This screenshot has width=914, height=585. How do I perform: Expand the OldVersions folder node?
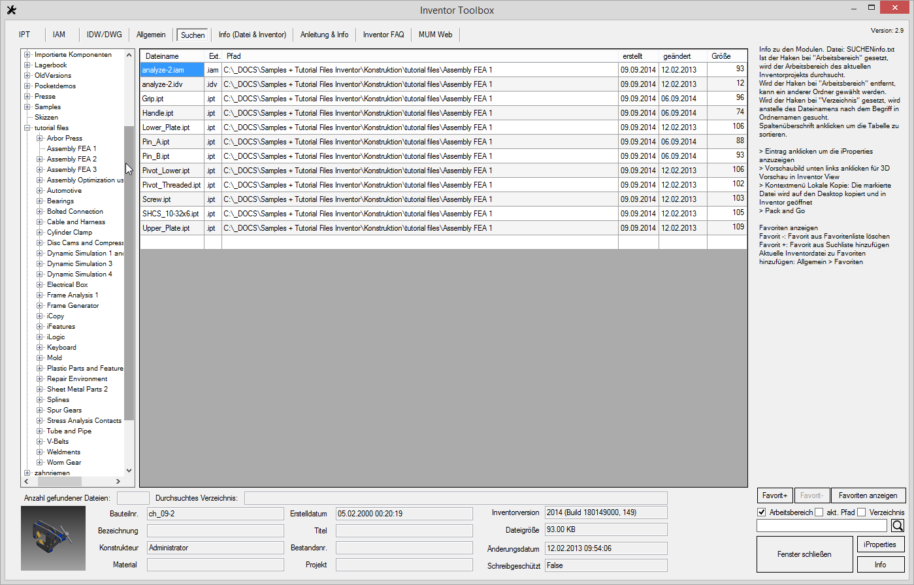point(27,76)
